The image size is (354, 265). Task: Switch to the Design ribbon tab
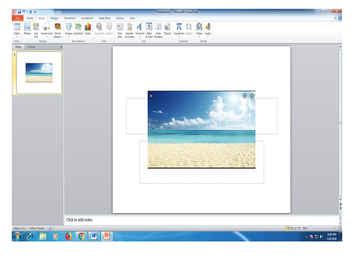[x=54, y=18]
